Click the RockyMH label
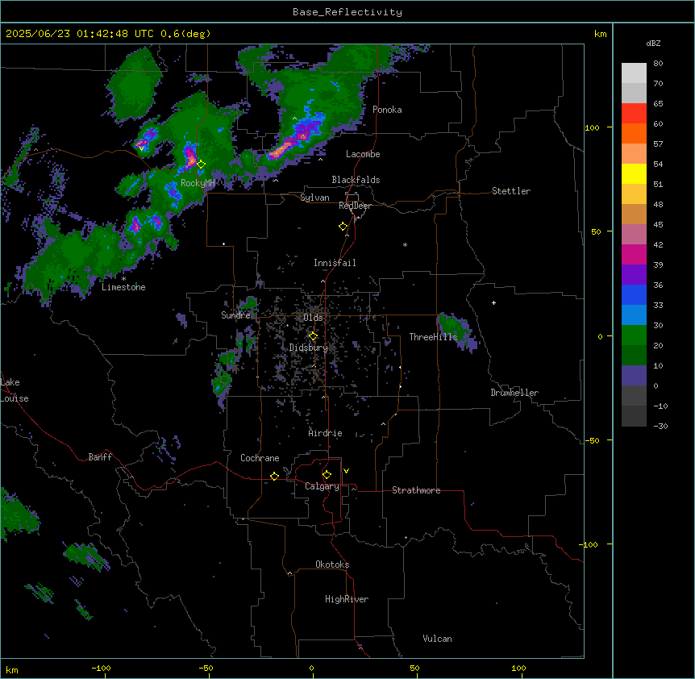The height and width of the screenshot is (679, 695). 198,183
